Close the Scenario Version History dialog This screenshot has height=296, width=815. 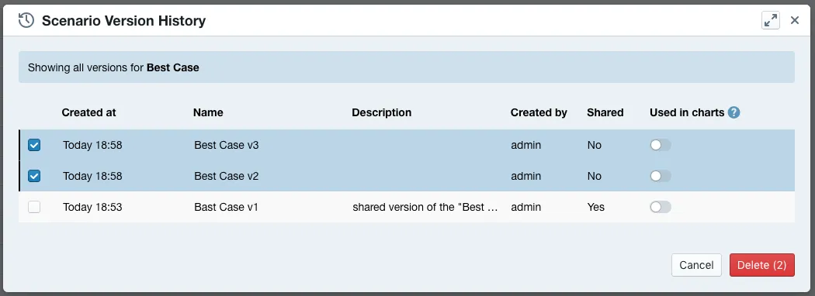coord(795,20)
